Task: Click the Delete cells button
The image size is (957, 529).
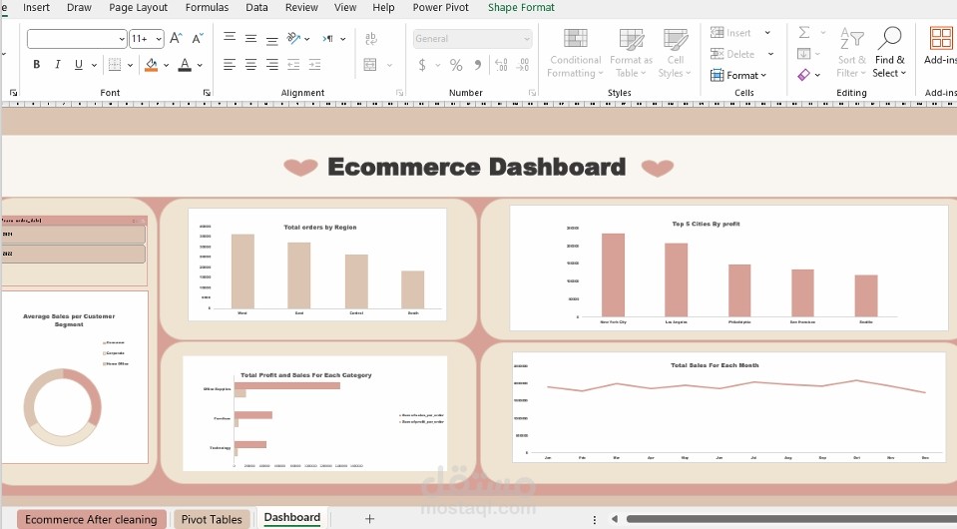Action: tap(732, 54)
